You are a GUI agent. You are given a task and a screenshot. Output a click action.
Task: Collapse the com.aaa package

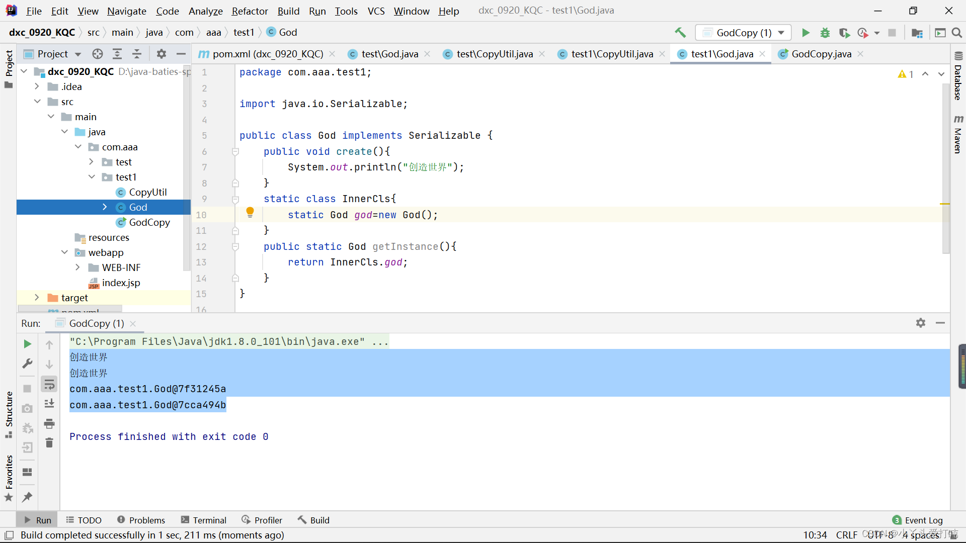click(78, 147)
